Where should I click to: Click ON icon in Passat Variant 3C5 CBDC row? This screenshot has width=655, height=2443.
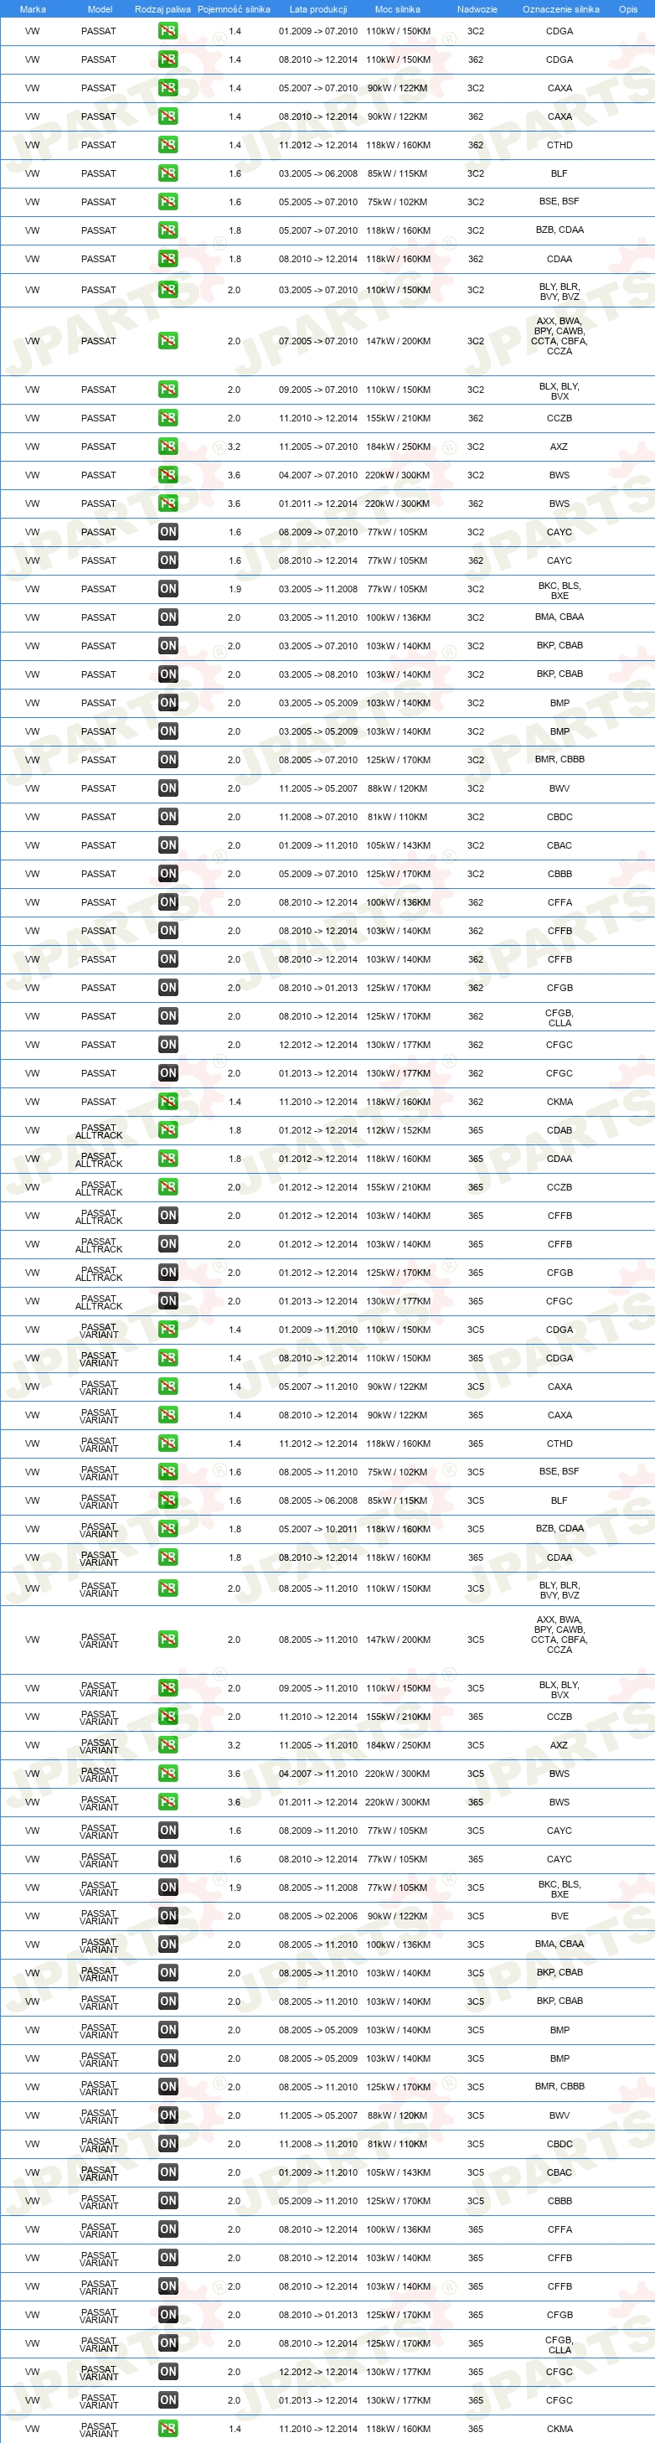168,2143
